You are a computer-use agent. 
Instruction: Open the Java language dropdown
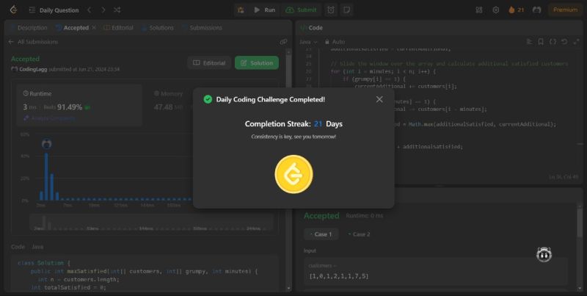pyautogui.click(x=308, y=42)
